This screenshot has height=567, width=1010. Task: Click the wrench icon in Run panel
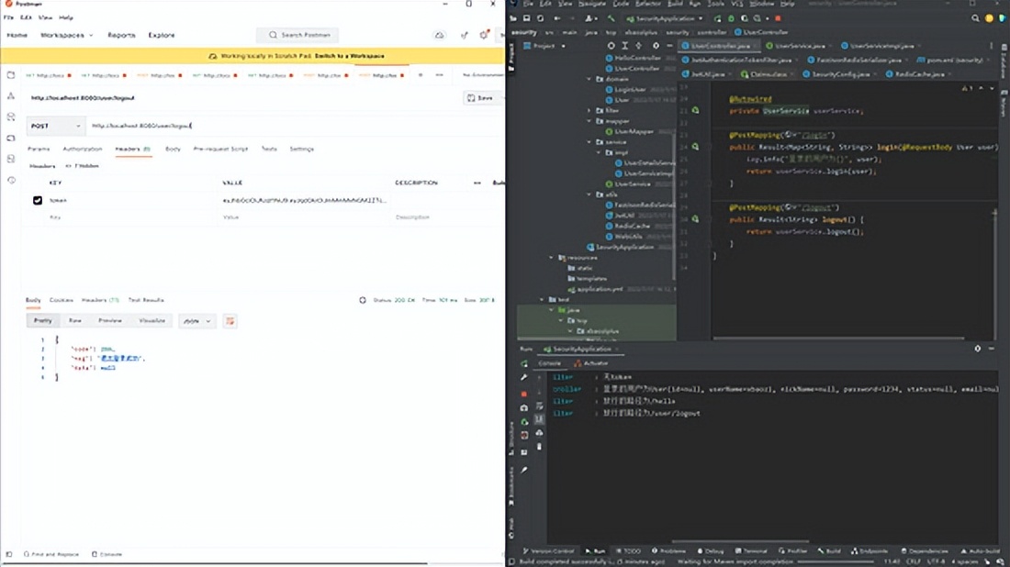(x=523, y=377)
